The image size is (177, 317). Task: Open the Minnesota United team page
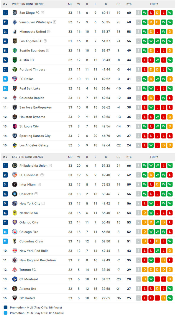pyautogui.click(x=32, y=32)
